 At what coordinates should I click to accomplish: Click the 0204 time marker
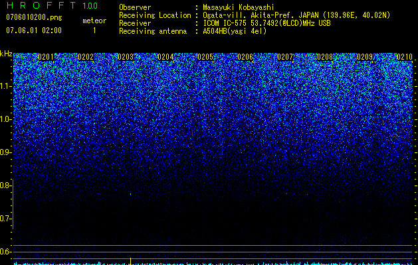[165, 57]
